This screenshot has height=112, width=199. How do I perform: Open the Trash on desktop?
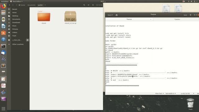(190, 104)
